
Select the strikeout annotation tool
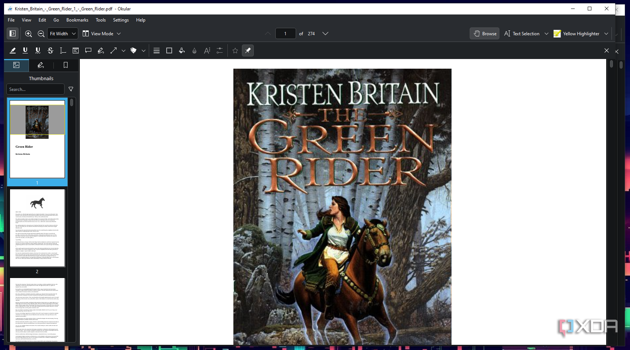[50, 50]
